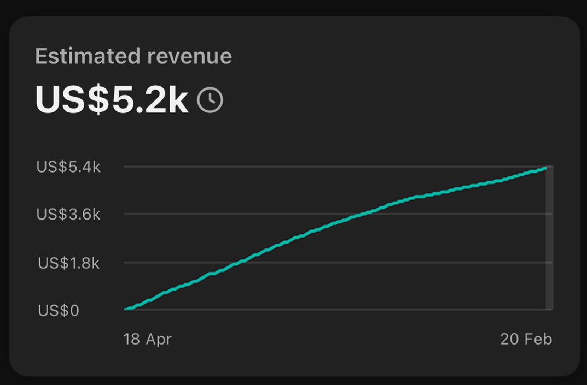Click the 18 Apr start date label

(x=148, y=339)
